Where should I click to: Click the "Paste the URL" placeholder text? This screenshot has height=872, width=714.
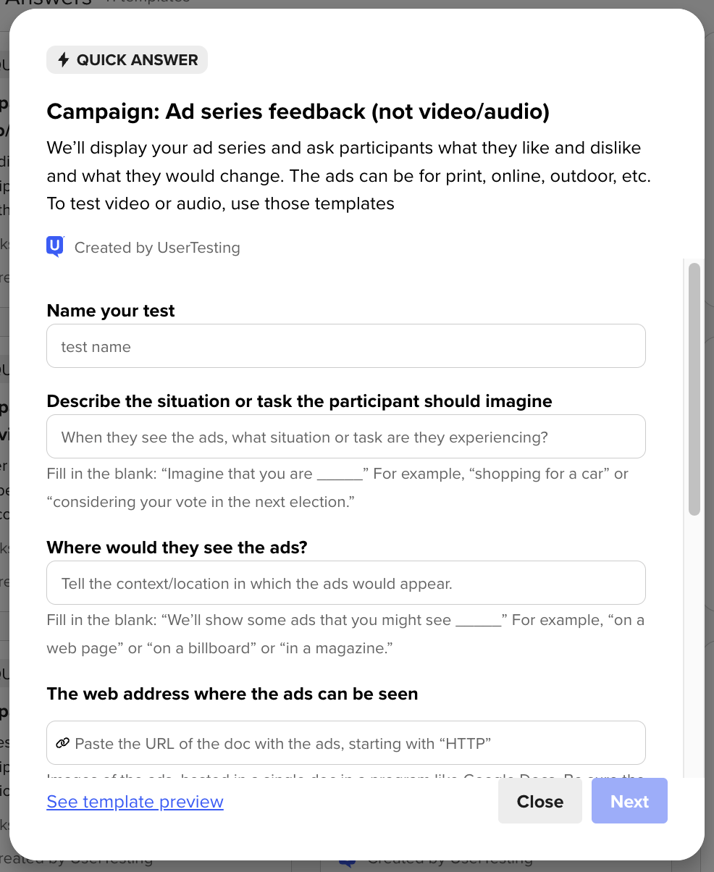(283, 743)
